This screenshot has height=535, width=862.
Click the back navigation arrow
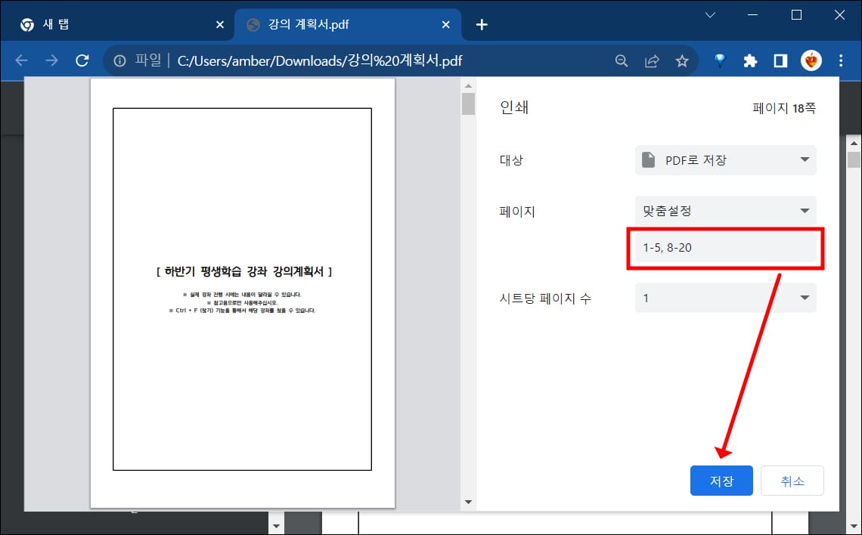(x=20, y=60)
